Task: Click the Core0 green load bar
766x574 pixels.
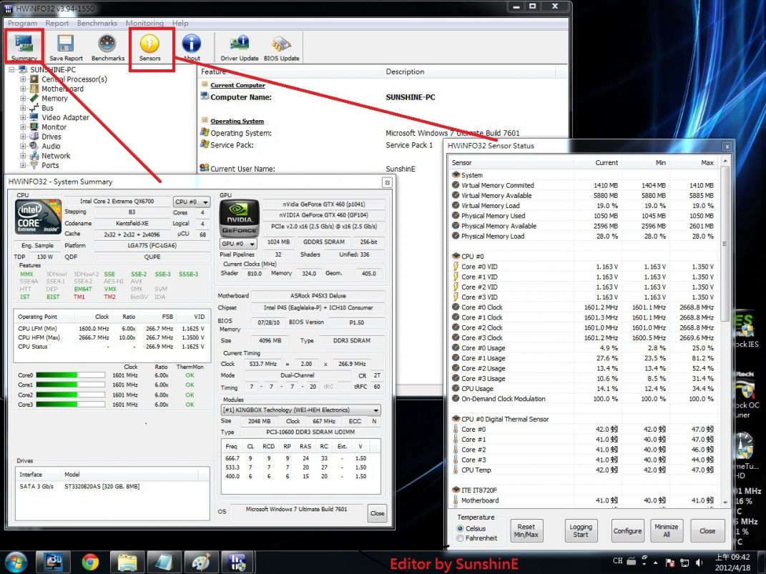Action: coord(70,375)
